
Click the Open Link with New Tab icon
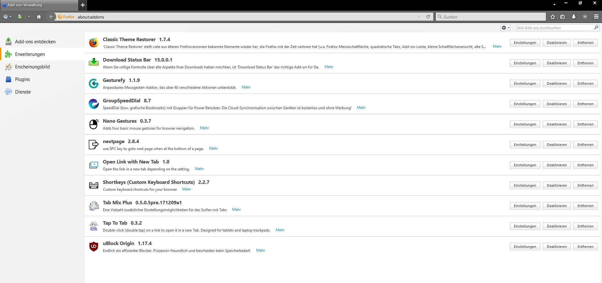93,165
